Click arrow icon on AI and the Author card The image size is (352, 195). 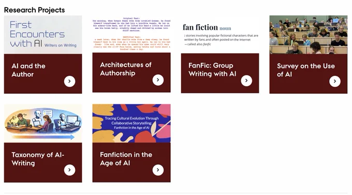coord(69,82)
